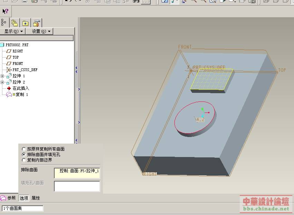Activate the context-sensitive help pointer icon

tap(6, 11)
